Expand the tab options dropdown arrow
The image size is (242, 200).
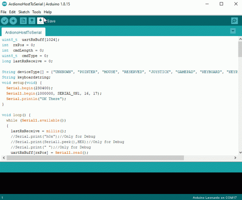233,31
